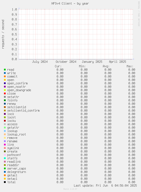Viewport: 141px width, 192px height.
Task: Click the lookup_root legend label
Action: coord(16,134)
